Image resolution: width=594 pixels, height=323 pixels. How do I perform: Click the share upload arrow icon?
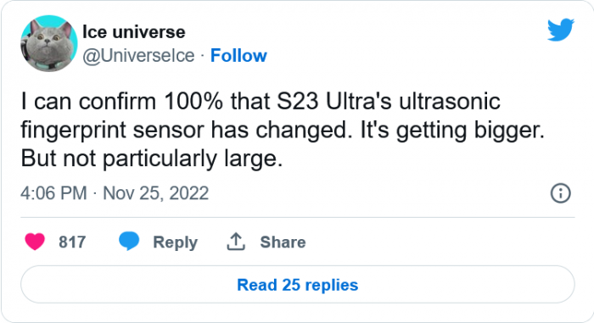point(236,242)
